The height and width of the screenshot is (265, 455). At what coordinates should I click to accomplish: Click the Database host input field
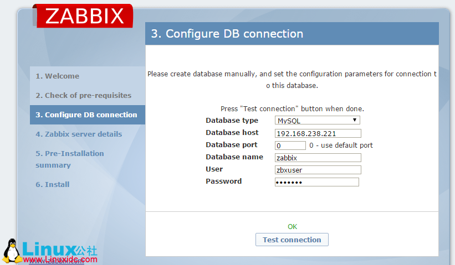point(318,133)
